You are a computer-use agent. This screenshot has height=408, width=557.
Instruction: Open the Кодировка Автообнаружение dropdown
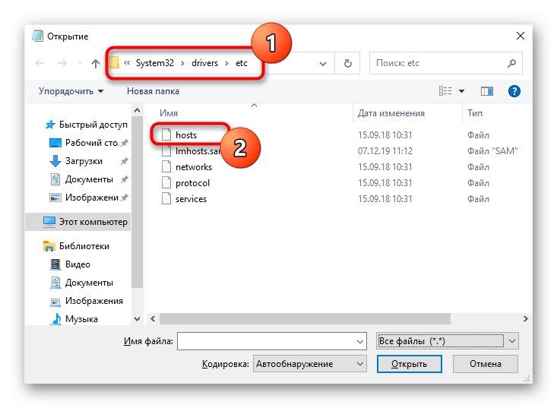pyautogui.click(x=309, y=364)
